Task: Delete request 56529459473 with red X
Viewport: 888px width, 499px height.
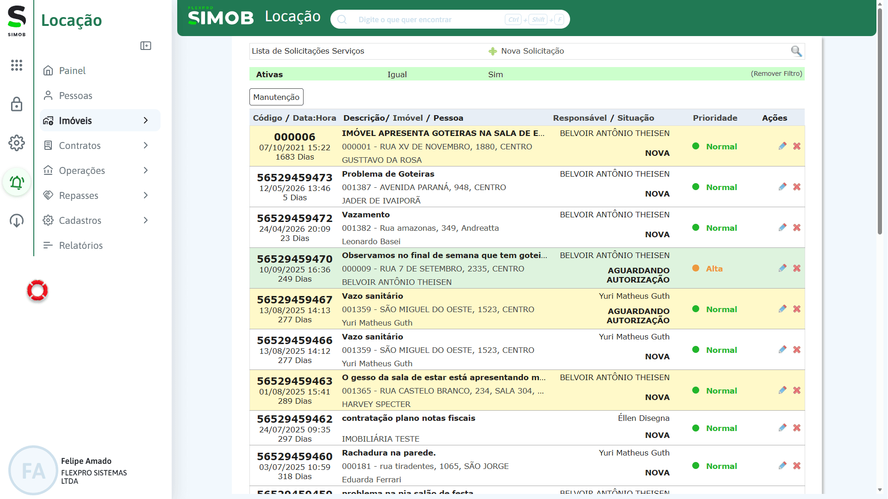Action: tap(797, 187)
